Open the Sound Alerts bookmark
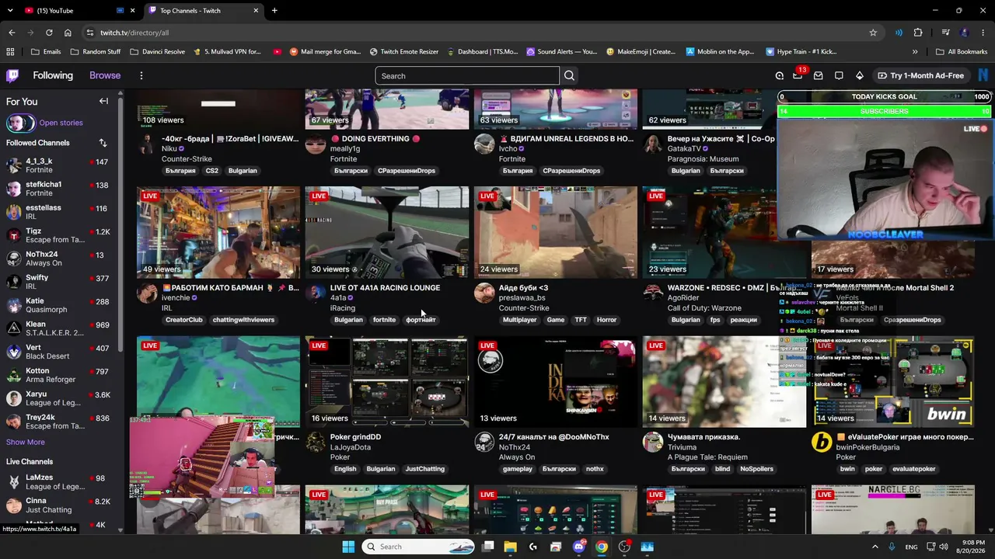995x559 pixels. [562, 52]
